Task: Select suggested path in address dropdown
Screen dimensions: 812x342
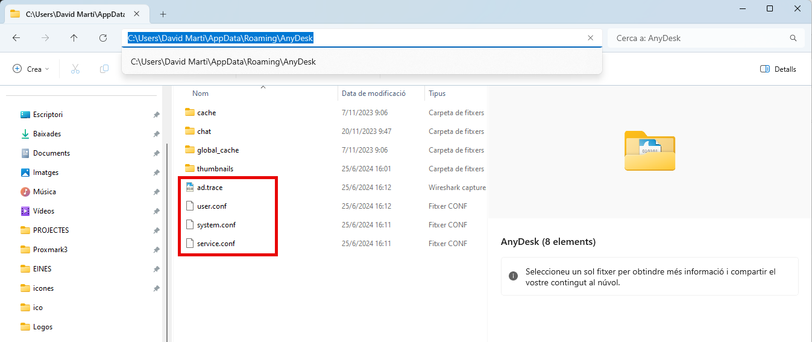Action: coord(362,62)
